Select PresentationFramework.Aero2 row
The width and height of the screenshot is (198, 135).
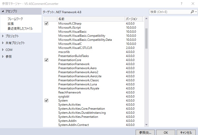(x=94, y=72)
